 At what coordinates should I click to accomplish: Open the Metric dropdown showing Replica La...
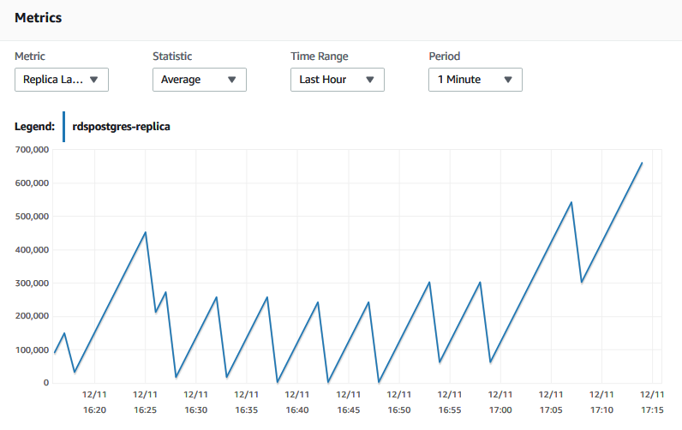62,80
